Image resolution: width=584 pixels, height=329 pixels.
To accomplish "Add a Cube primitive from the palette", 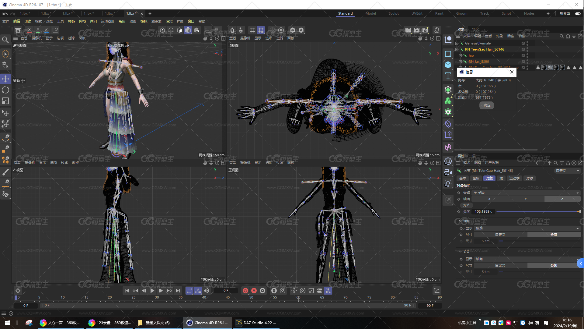I will click(x=448, y=65).
